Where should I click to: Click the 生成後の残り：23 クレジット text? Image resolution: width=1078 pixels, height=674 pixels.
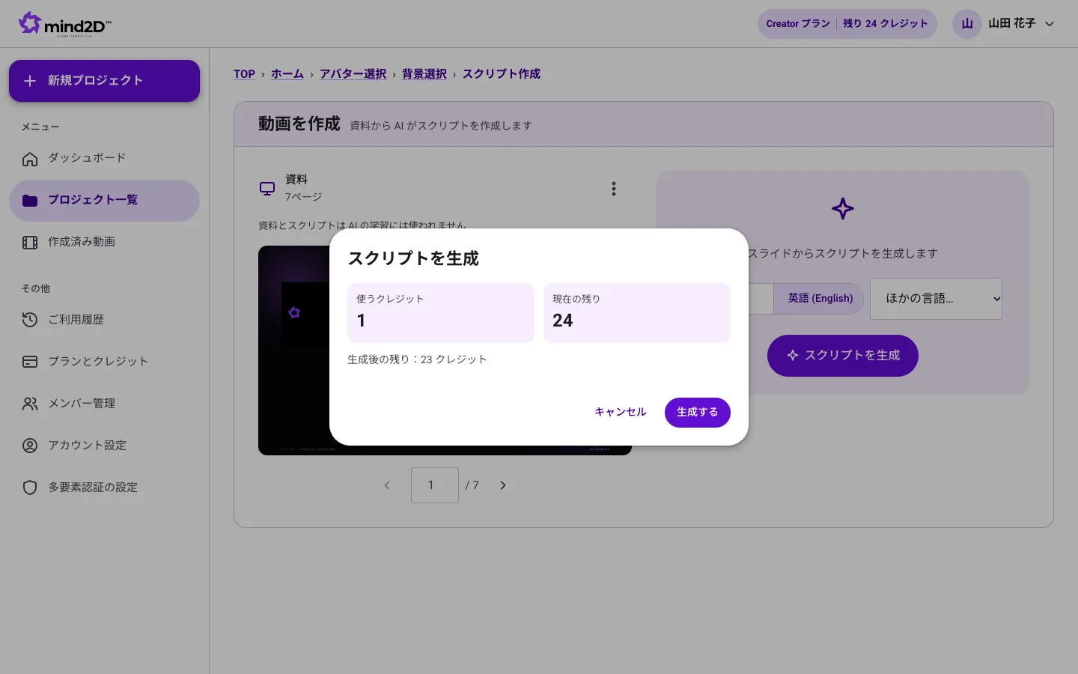coord(417,359)
